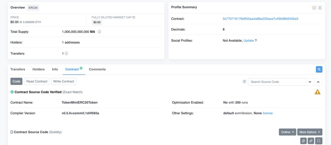Click the yellow warning triangle icon

(x=317, y=92)
